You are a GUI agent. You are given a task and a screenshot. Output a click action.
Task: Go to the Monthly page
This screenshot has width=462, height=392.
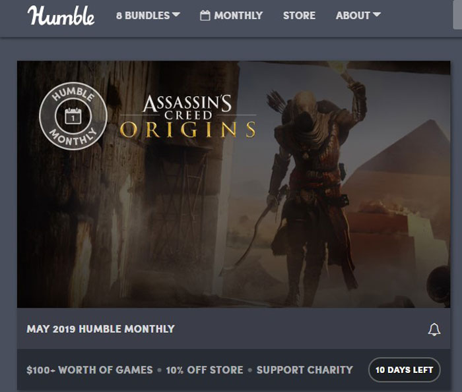(231, 15)
